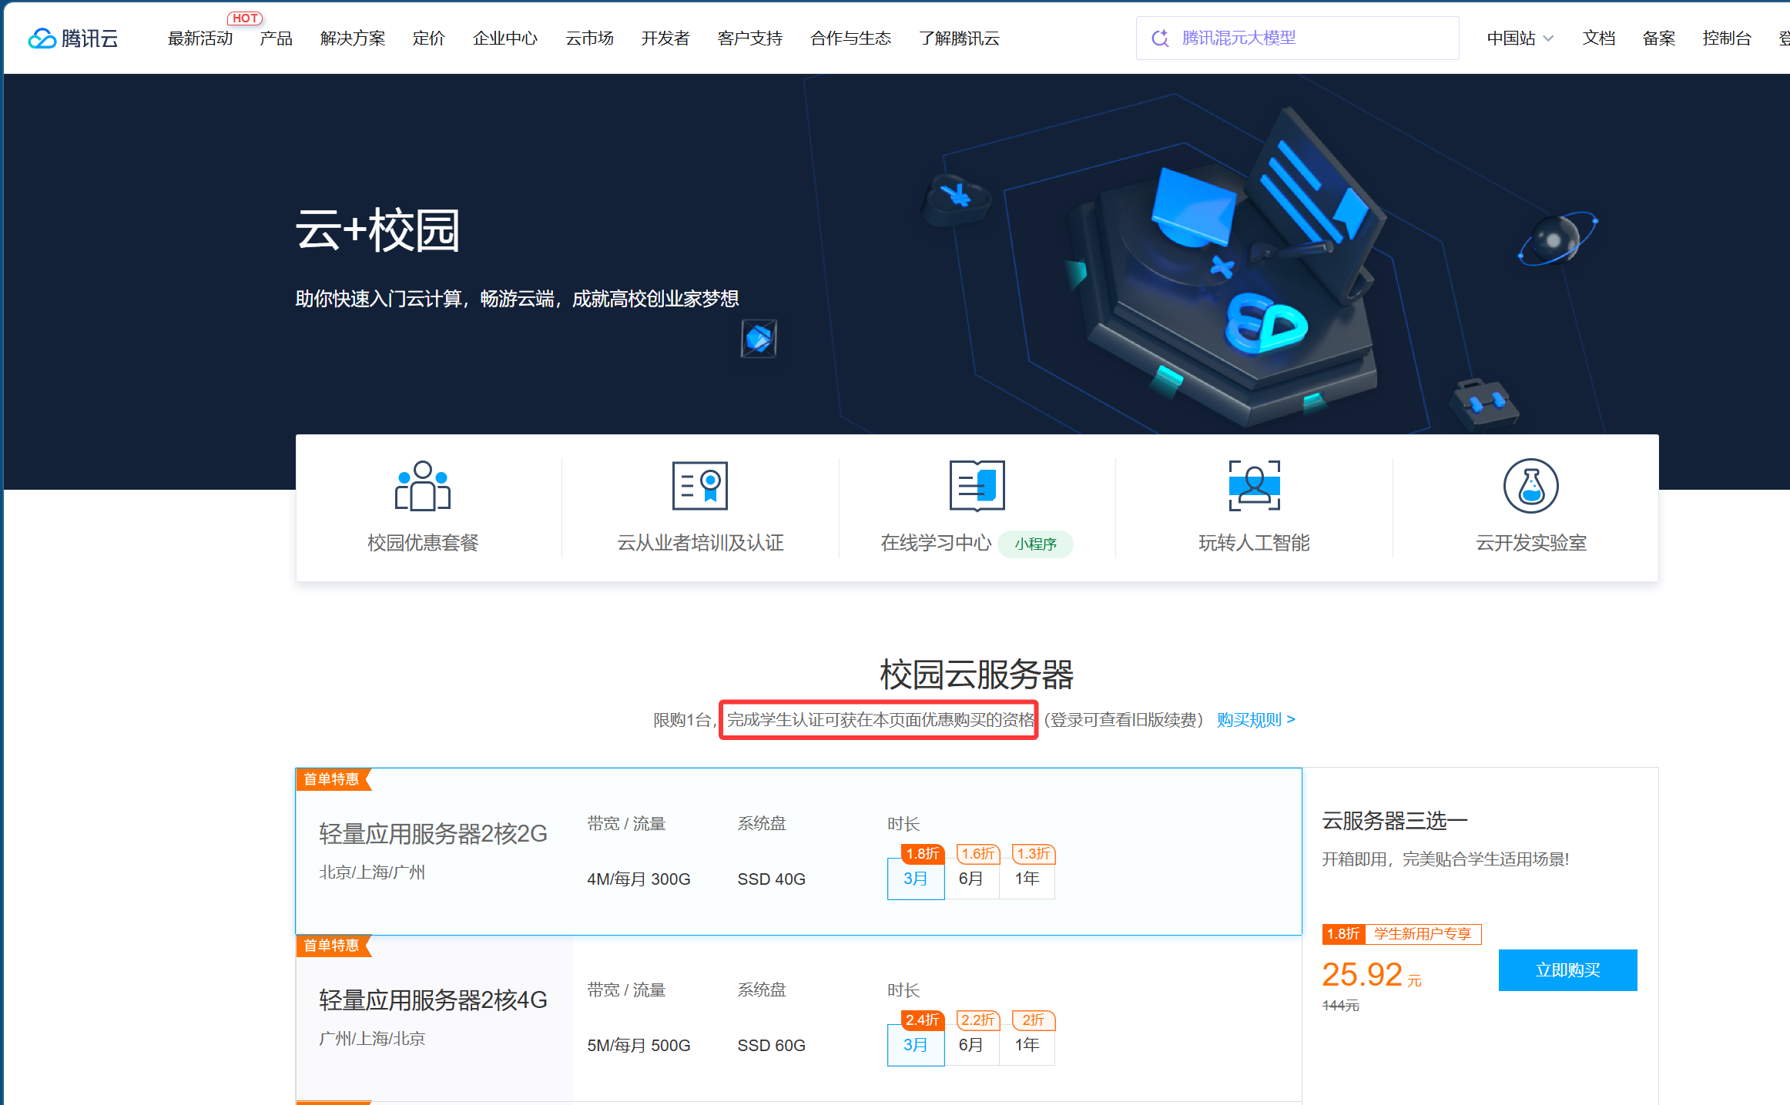Select 3月 duration for 2核4G server

(x=916, y=1045)
